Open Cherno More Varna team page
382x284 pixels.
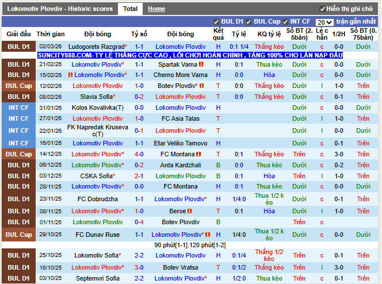[181, 75]
